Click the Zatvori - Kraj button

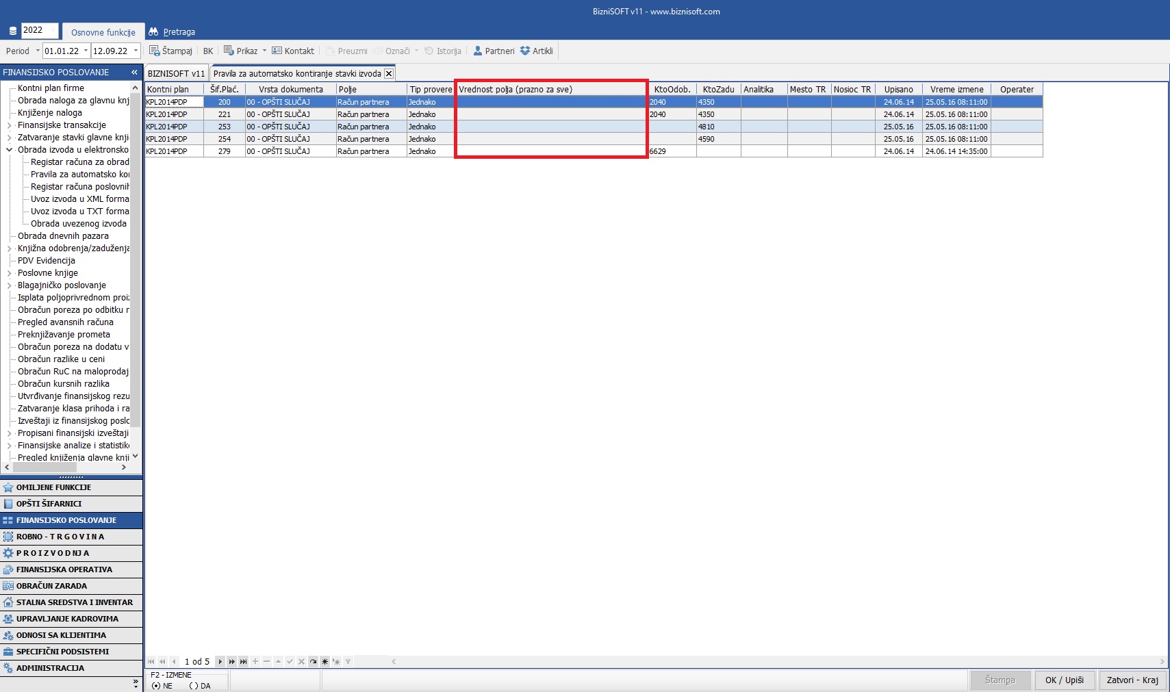point(1132,680)
